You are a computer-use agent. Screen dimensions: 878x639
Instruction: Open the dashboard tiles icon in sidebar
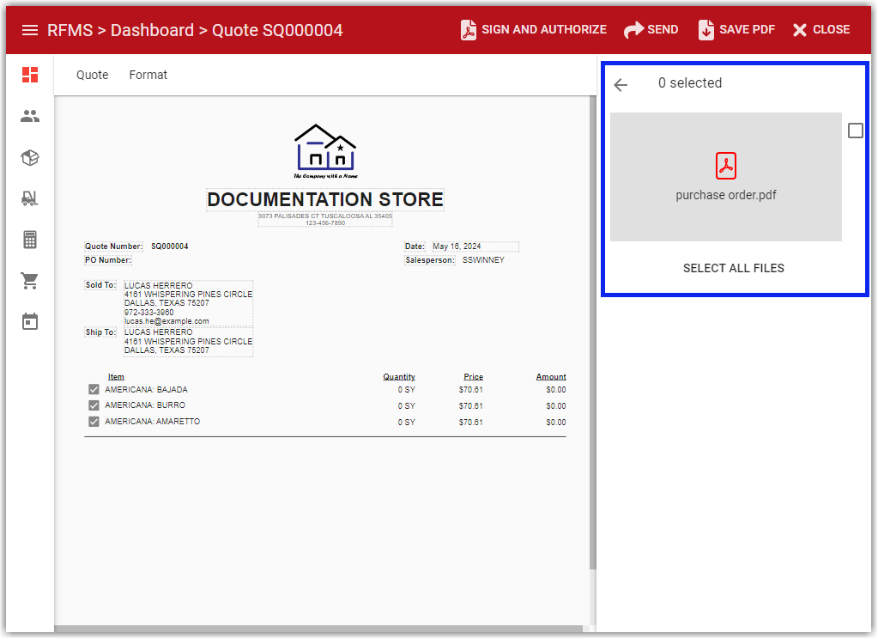[x=30, y=75]
